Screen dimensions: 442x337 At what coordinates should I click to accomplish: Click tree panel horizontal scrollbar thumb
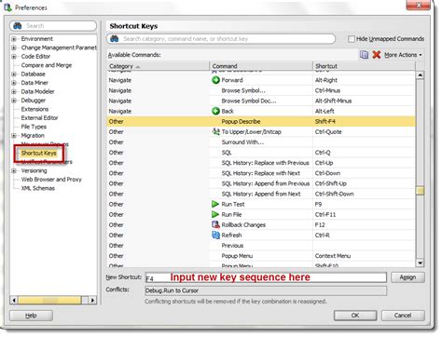(49, 300)
